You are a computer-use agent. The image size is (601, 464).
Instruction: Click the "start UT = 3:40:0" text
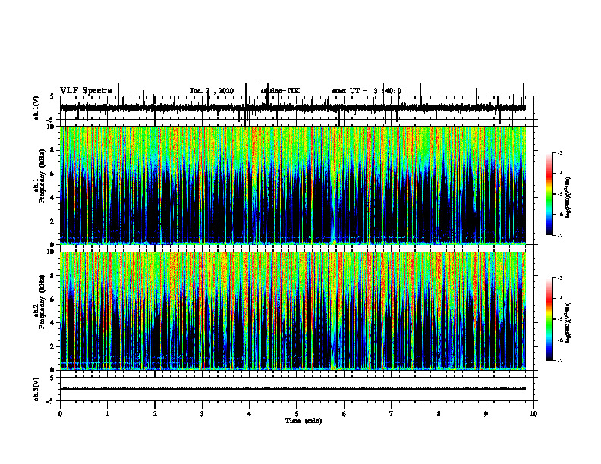pyautogui.click(x=367, y=91)
